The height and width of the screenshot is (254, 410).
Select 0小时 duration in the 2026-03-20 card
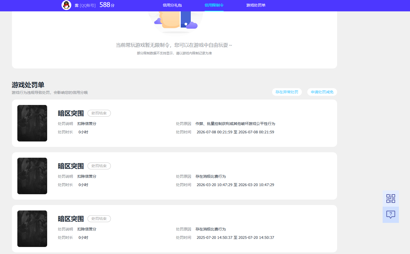(x=83, y=185)
